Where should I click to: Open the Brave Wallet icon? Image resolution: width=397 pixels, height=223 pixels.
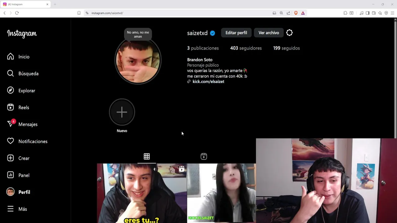[374, 13]
